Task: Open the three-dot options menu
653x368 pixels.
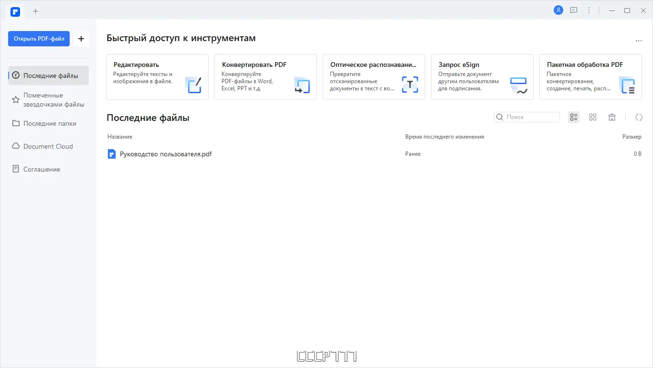Action: coord(589,10)
